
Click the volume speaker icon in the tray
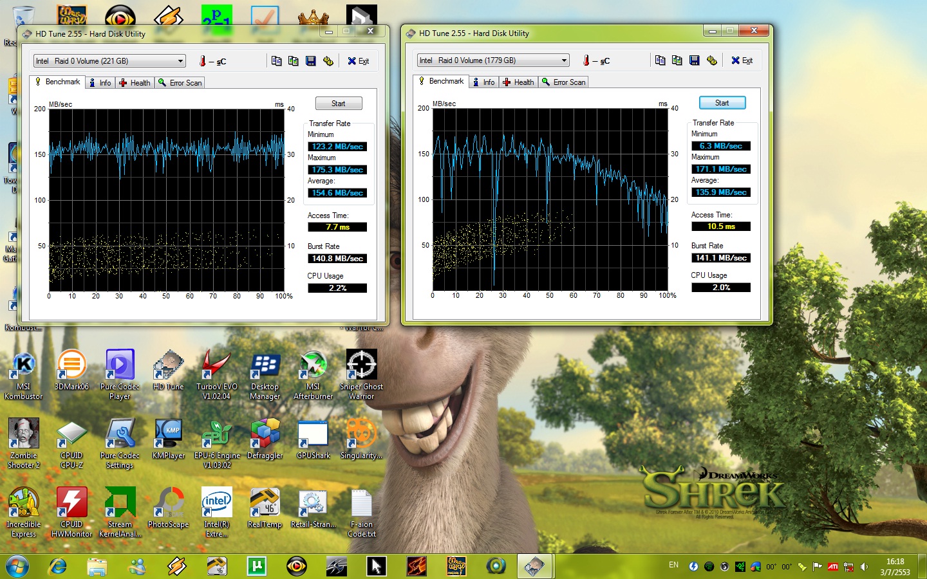(x=864, y=567)
